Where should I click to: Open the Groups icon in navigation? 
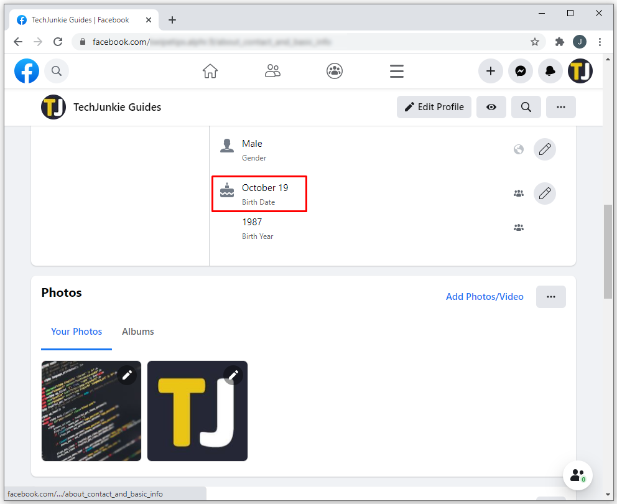335,71
